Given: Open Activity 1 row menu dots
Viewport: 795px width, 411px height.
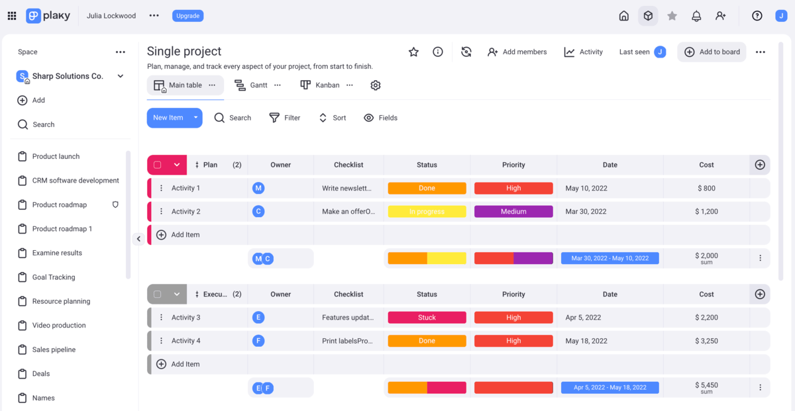Looking at the screenshot, I should click(x=161, y=188).
